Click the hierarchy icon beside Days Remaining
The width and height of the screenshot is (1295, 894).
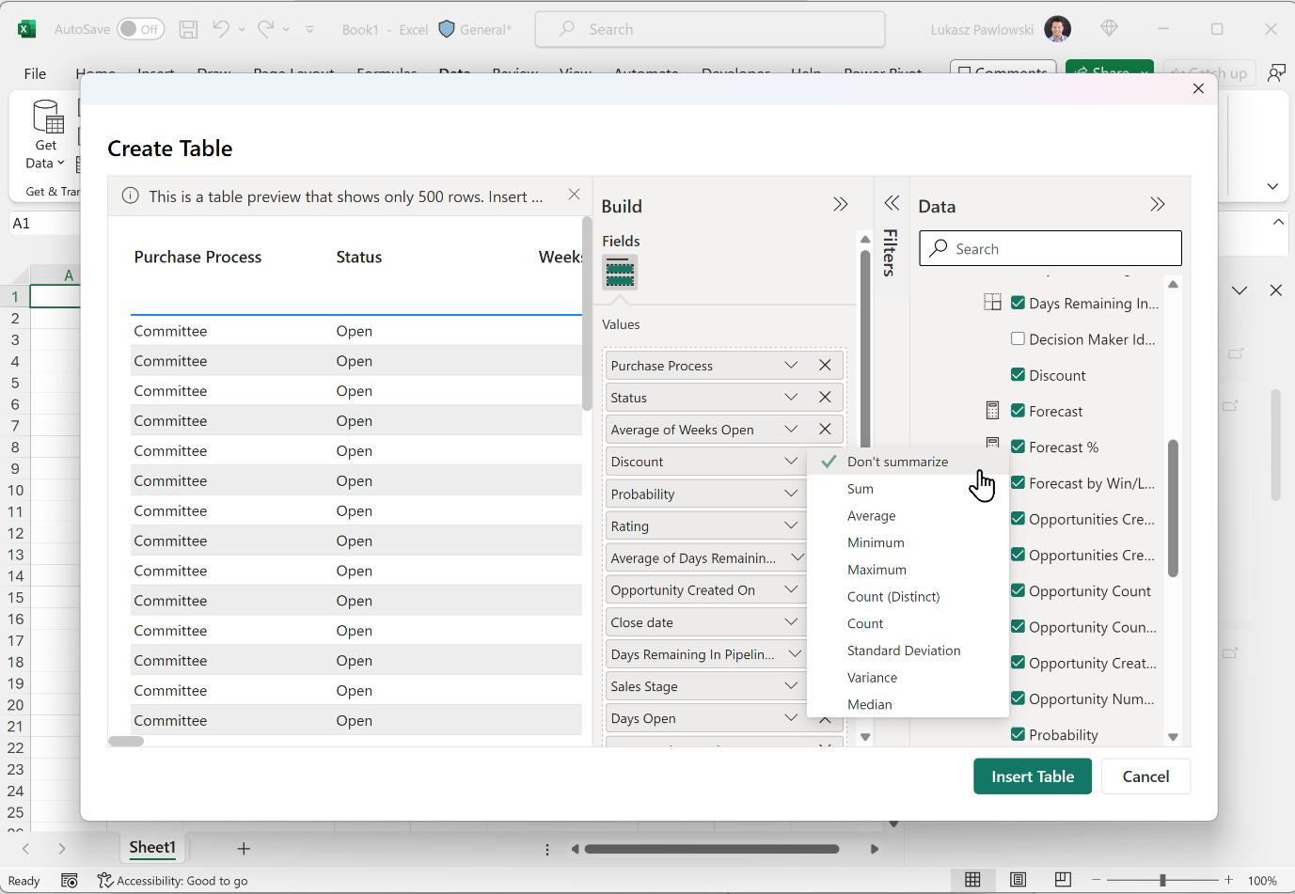coord(992,303)
